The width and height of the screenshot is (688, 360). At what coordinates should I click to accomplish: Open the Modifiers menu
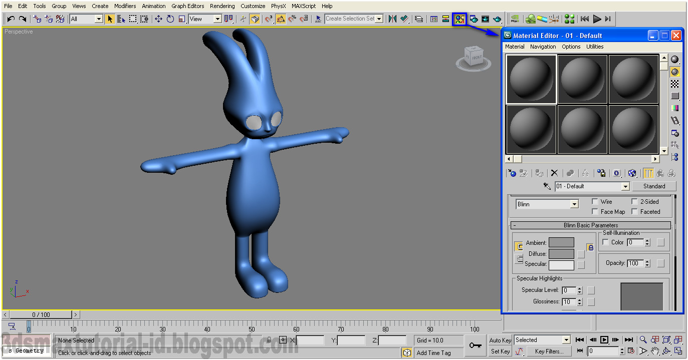pos(125,6)
